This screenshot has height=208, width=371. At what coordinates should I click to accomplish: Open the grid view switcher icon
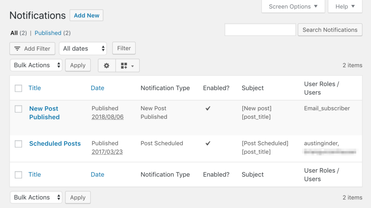127,65
